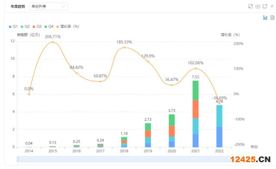Click the download chart icon

pos(257,6)
